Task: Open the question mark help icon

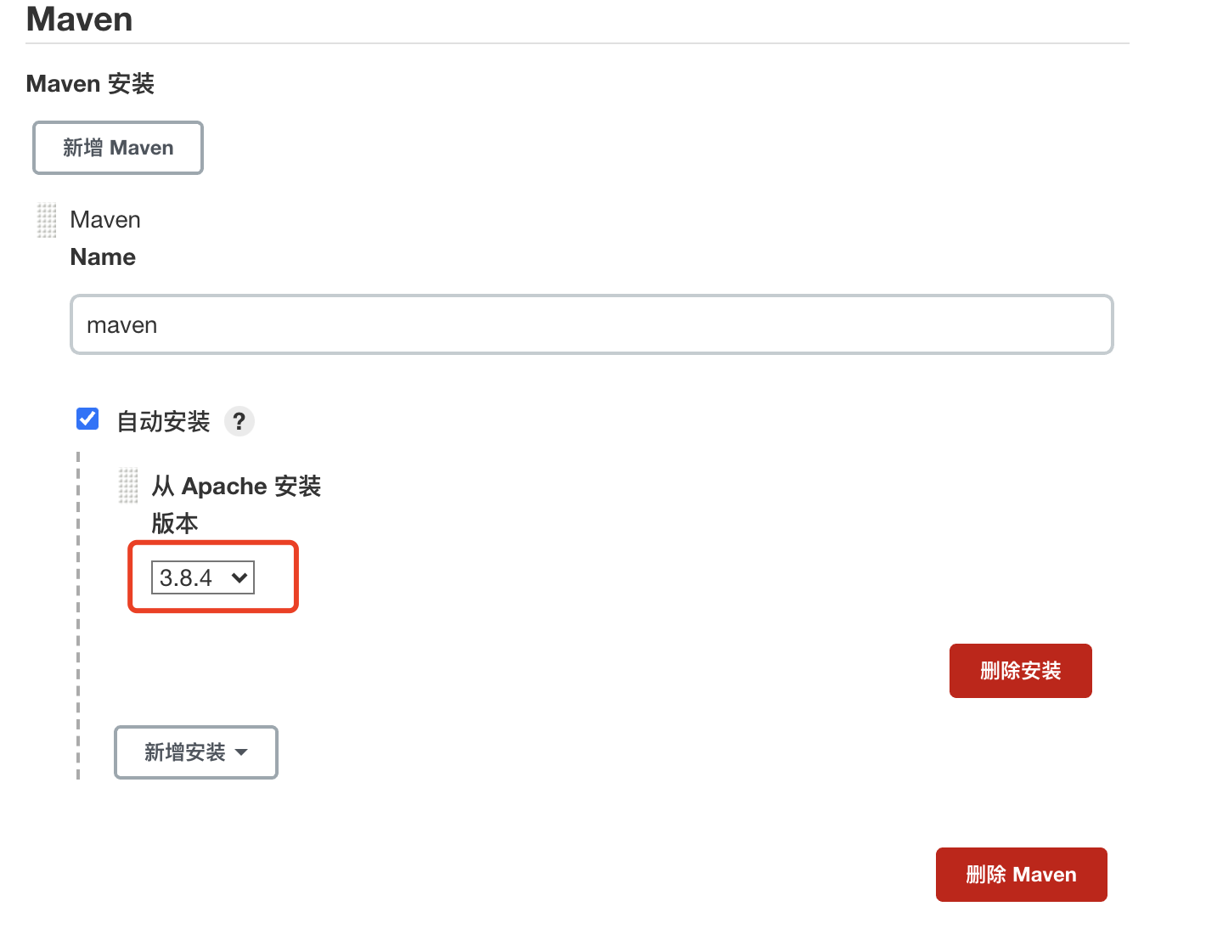Action: click(240, 421)
